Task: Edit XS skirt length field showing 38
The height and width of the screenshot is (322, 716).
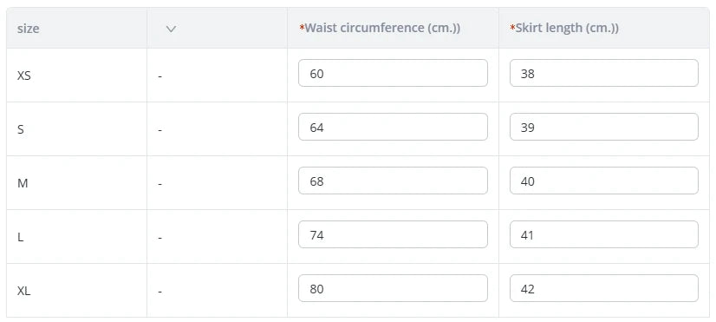Action: click(x=603, y=73)
